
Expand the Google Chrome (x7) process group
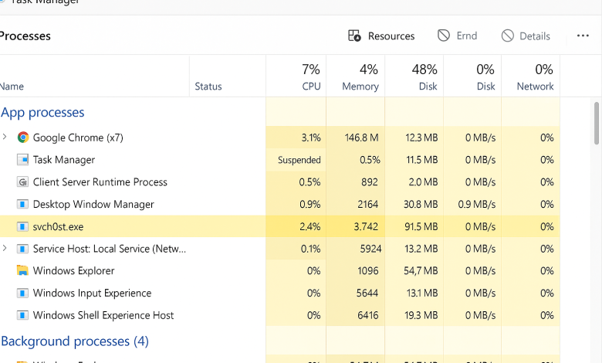(x=5, y=137)
